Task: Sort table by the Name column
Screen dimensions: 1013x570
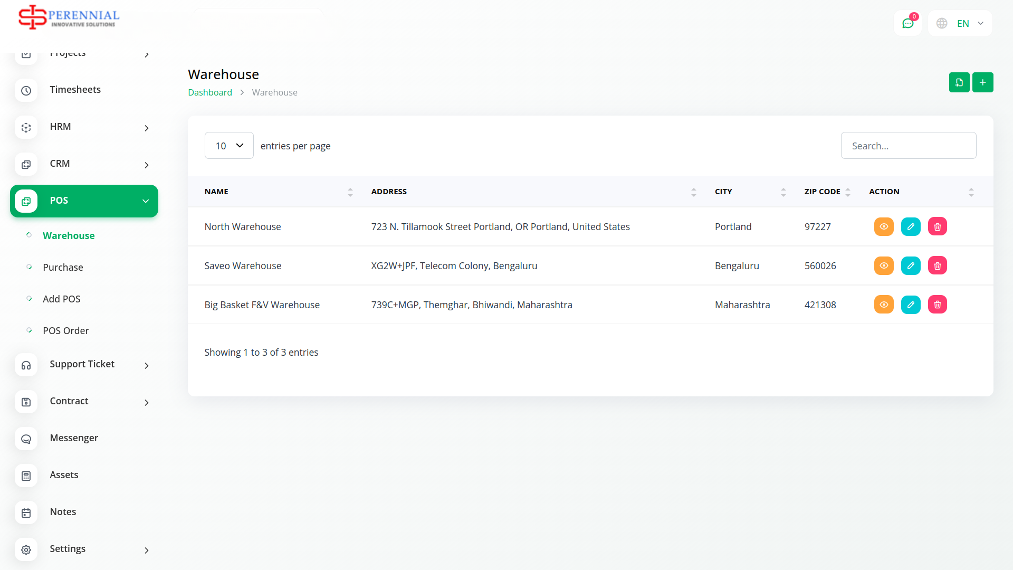Action: coord(216,192)
